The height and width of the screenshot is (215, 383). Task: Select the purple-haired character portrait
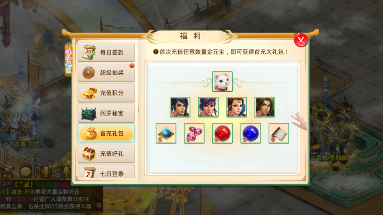208,107
